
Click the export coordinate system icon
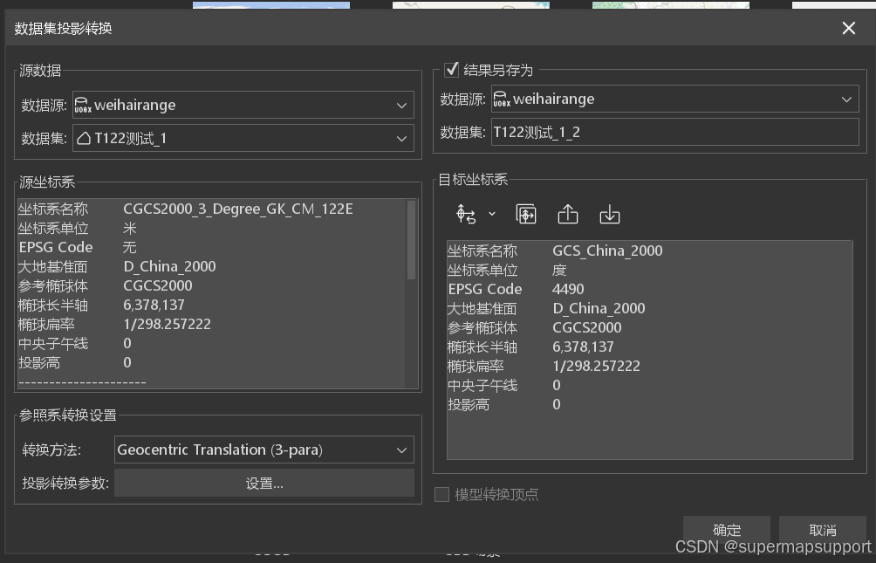click(x=568, y=213)
